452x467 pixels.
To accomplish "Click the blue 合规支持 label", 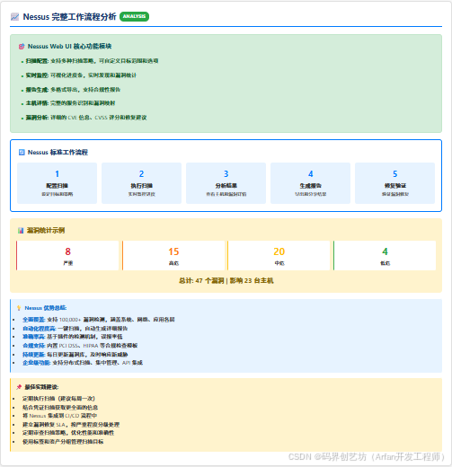I will 33,346.
